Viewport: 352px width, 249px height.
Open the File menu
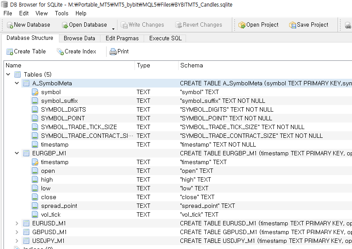pyautogui.click(x=8, y=13)
